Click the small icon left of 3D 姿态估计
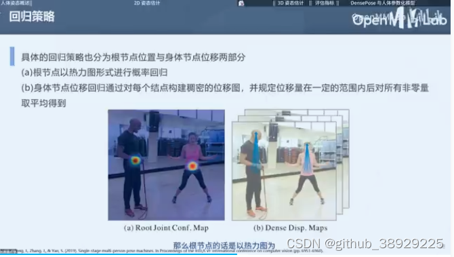The image size is (454, 257). pyautogui.click(x=241, y=3)
